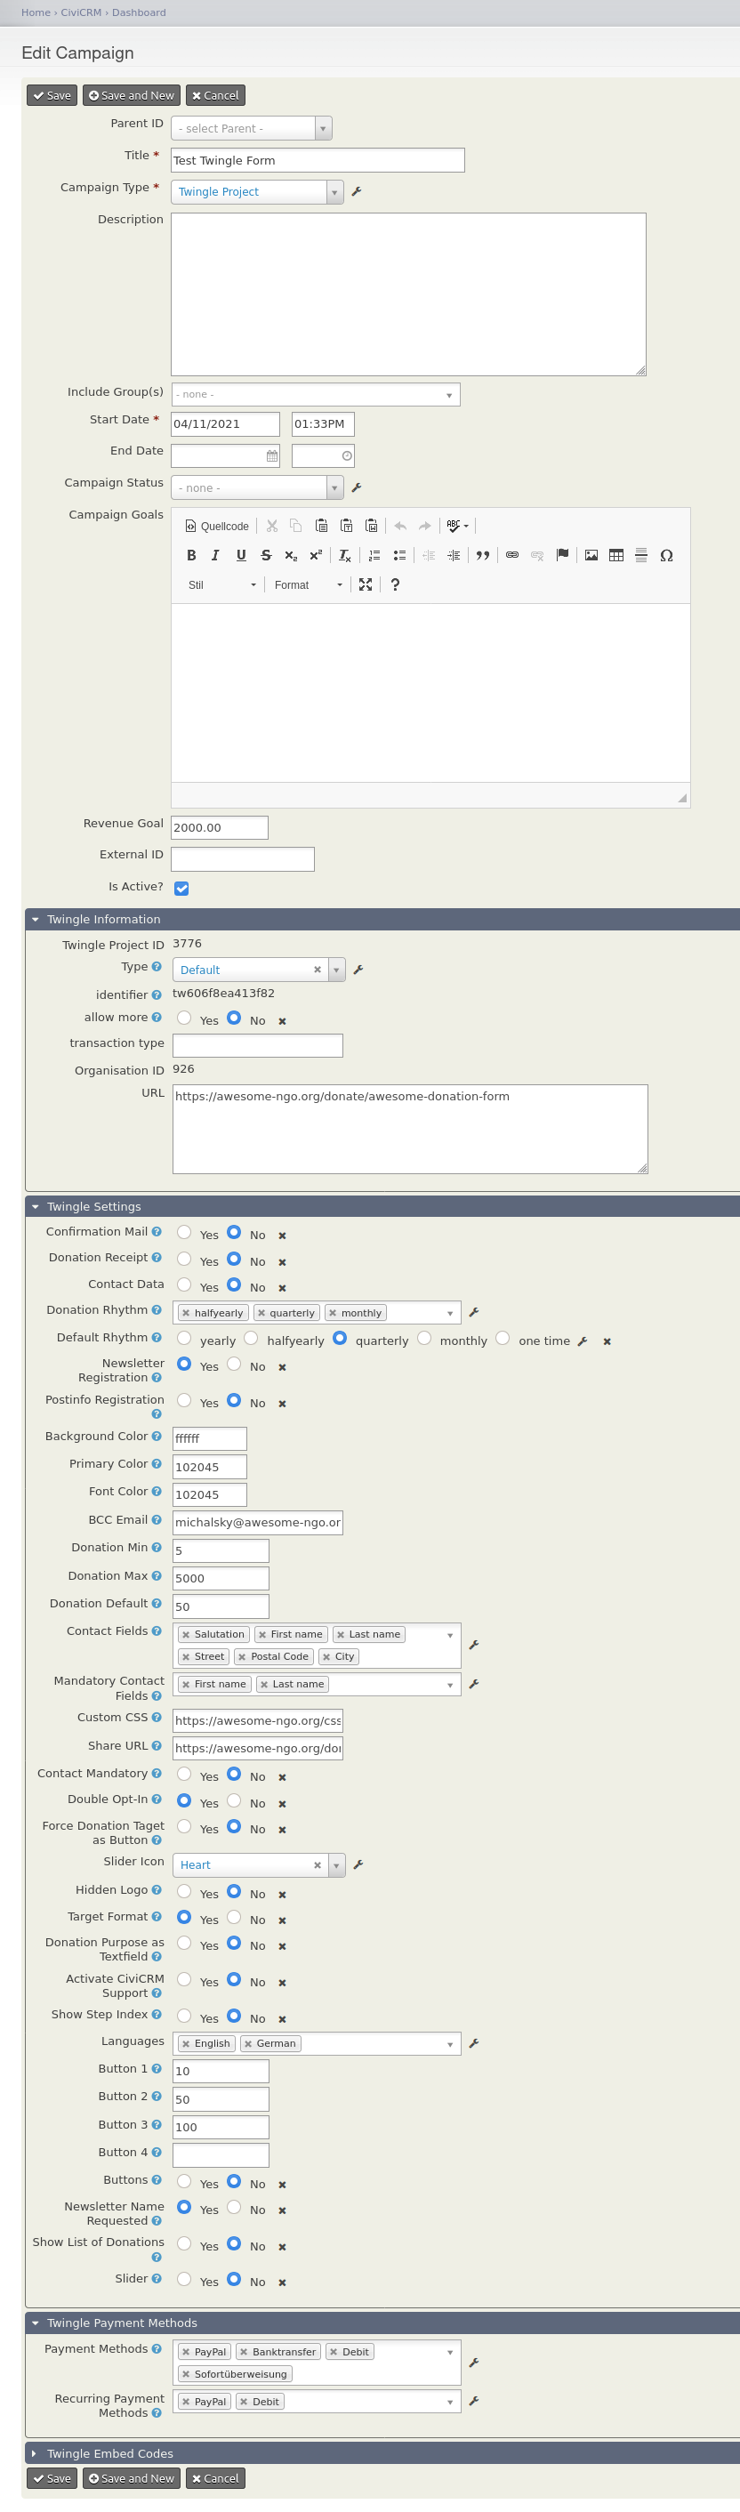The width and height of the screenshot is (740, 2512).
Task: Select Yes for allow more
Action: 184,1018
